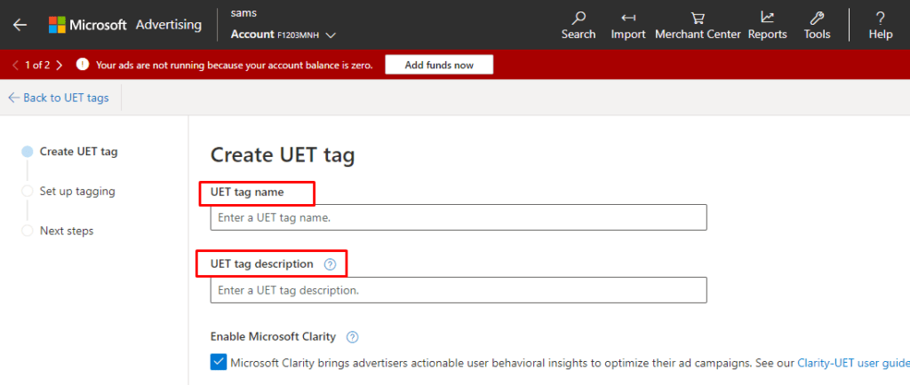
Task: Open Tools wrench icon
Action: click(x=817, y=18)
